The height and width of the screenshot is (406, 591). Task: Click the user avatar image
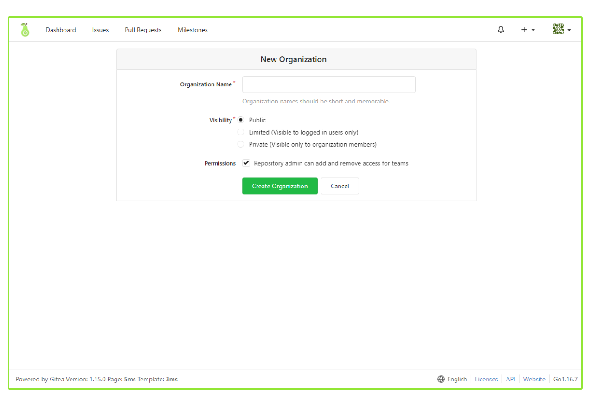coord(558,29)
